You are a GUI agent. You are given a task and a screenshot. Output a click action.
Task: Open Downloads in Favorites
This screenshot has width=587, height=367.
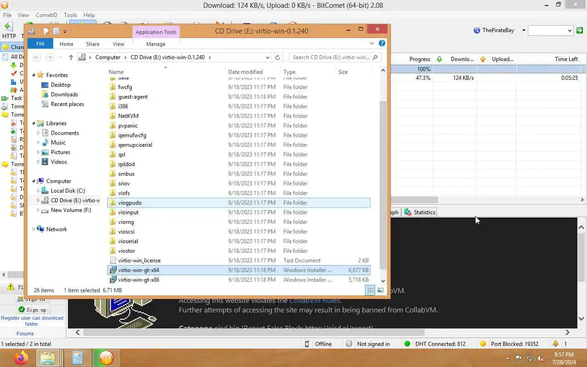(64, 95)
